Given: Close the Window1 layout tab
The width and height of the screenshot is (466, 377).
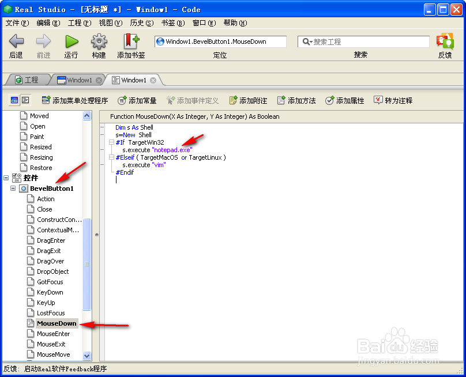Looking at the screenshot, I should pyautogui.click(x=99, y=80).
